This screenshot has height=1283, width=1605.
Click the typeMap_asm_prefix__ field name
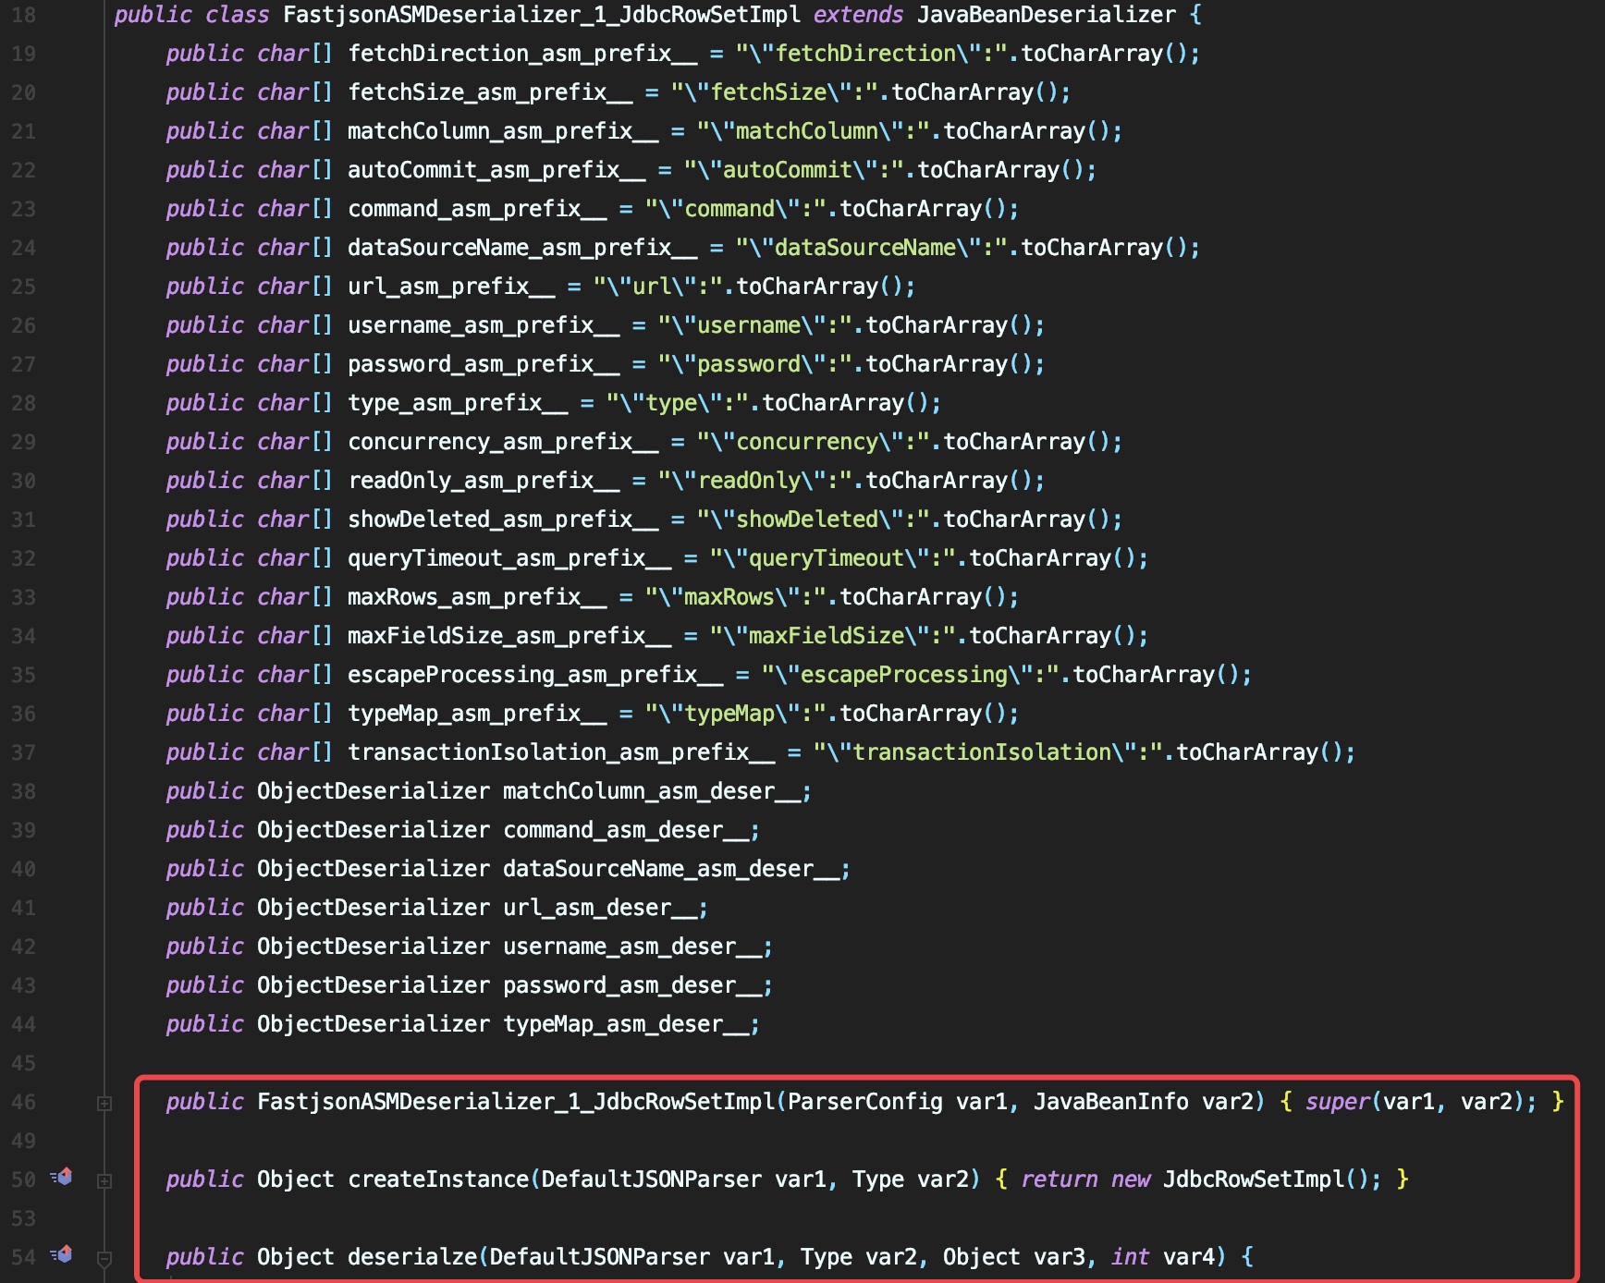click(x=477, y=714)
